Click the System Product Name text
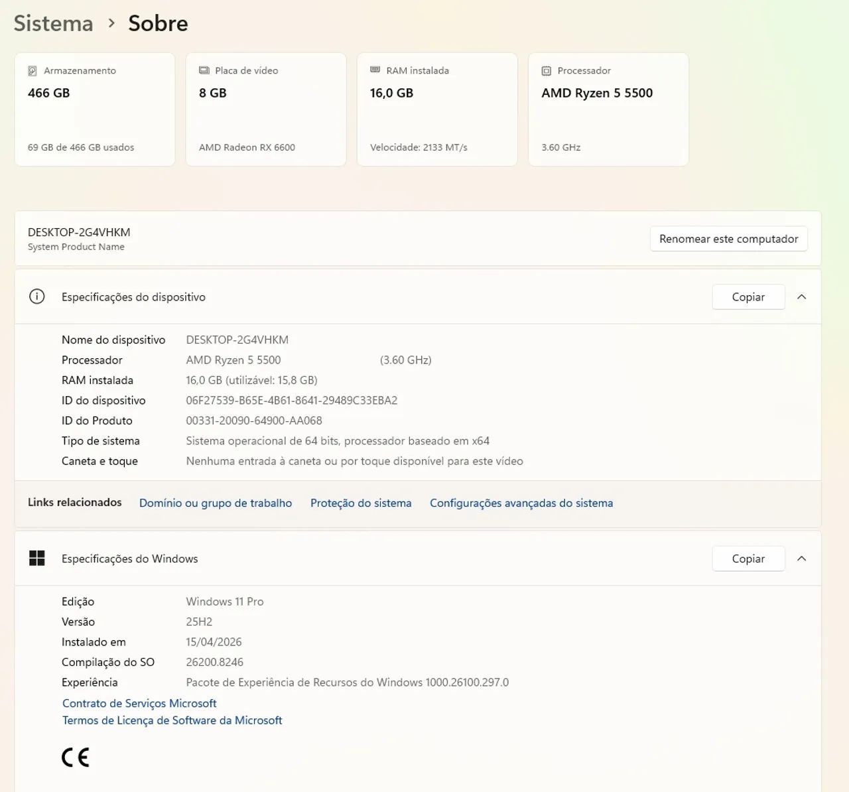This screenshot has height=792, width=849. click(76, 247)
